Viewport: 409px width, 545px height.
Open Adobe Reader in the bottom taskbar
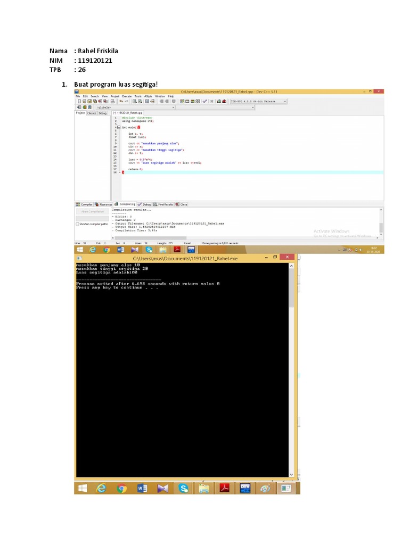pos(224,488)
